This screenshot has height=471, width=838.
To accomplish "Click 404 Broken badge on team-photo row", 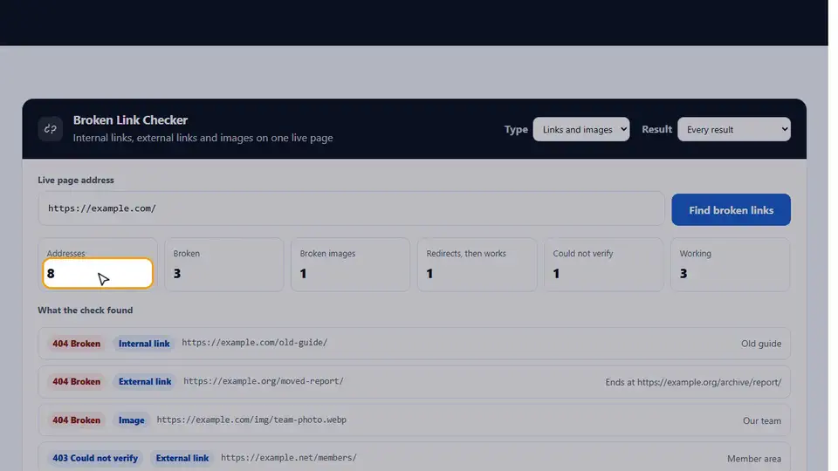I will pyautogui.click(x=77, y=420).
